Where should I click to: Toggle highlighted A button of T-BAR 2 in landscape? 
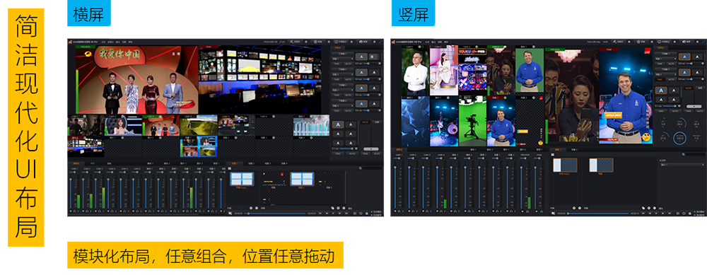(361, 73)
